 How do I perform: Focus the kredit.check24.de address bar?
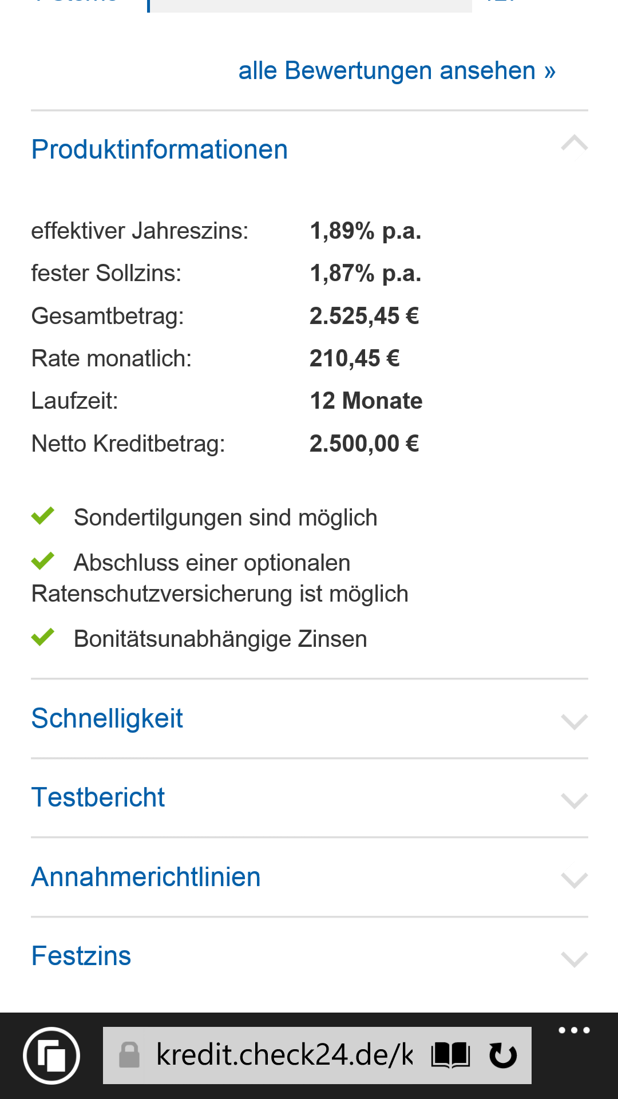pos(284,1055)
